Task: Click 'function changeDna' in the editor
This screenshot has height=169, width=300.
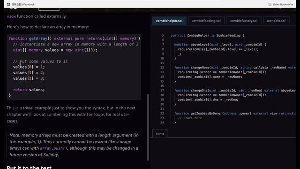Action: point(191,91)
